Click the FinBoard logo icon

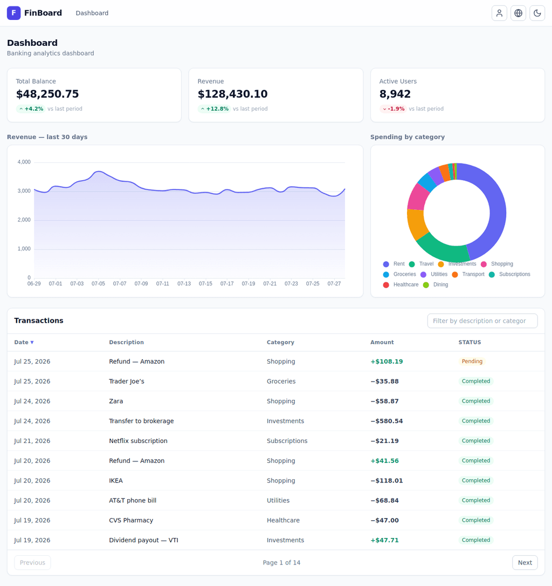click(x=14, y=13)
